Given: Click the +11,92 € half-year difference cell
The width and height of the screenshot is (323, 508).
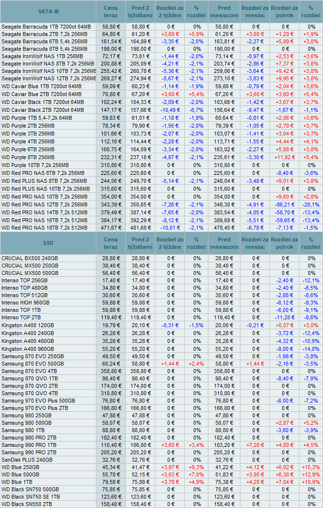Looking at the screenshot, I should pos(285,157).
